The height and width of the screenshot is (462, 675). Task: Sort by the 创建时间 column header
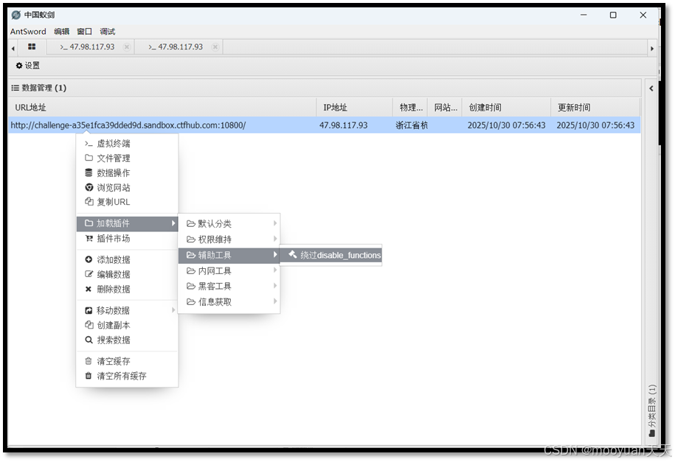tap(506, 108)
